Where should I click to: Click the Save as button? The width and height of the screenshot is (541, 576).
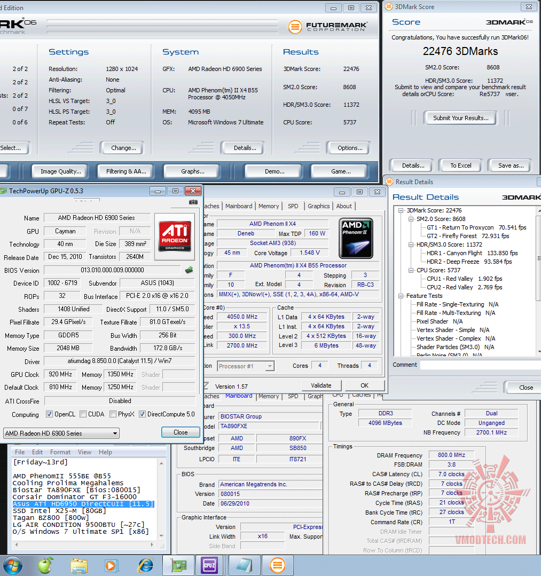coord(511,165)
